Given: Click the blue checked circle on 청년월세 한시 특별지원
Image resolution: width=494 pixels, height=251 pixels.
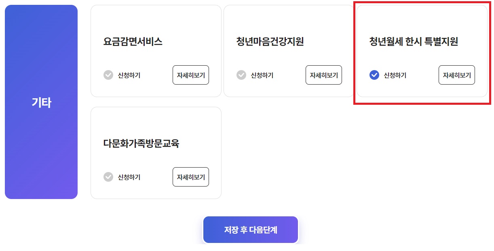Looking at the screenshot, I should point(374,75).
